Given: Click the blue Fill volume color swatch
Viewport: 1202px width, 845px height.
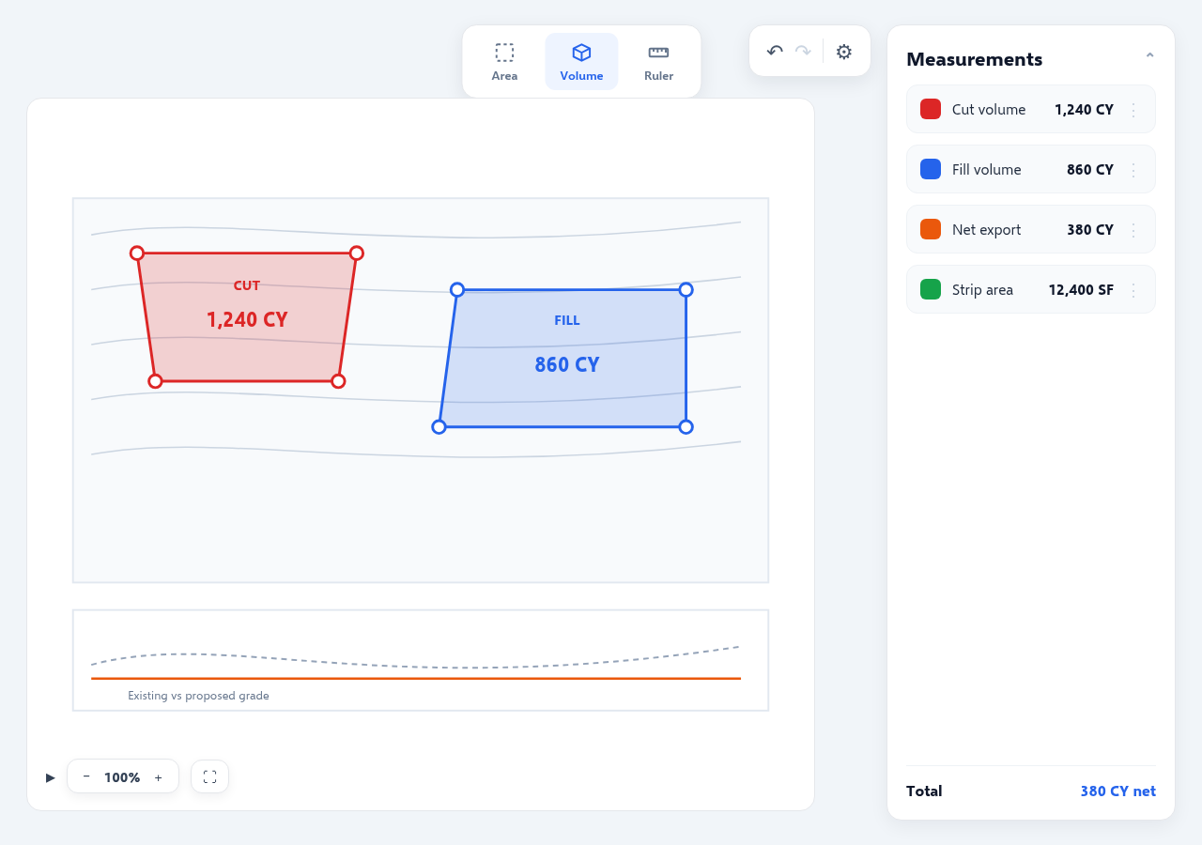Looking at the screenshot, I should click(931, 169).
